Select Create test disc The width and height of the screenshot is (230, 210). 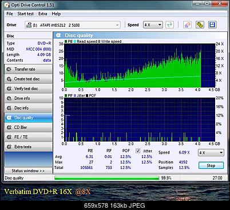(x=29, y=79)
